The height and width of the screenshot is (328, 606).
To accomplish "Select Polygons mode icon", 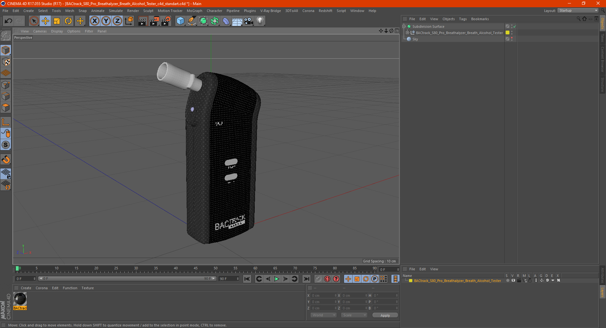I will tap(6, 108).
